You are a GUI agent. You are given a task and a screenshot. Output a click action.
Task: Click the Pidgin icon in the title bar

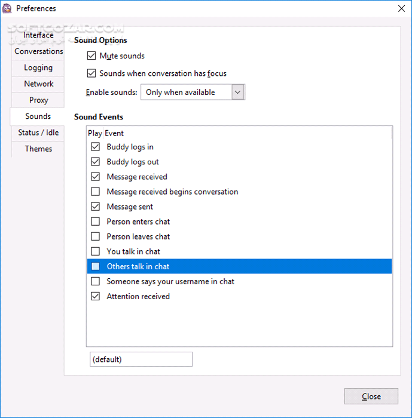7,8
